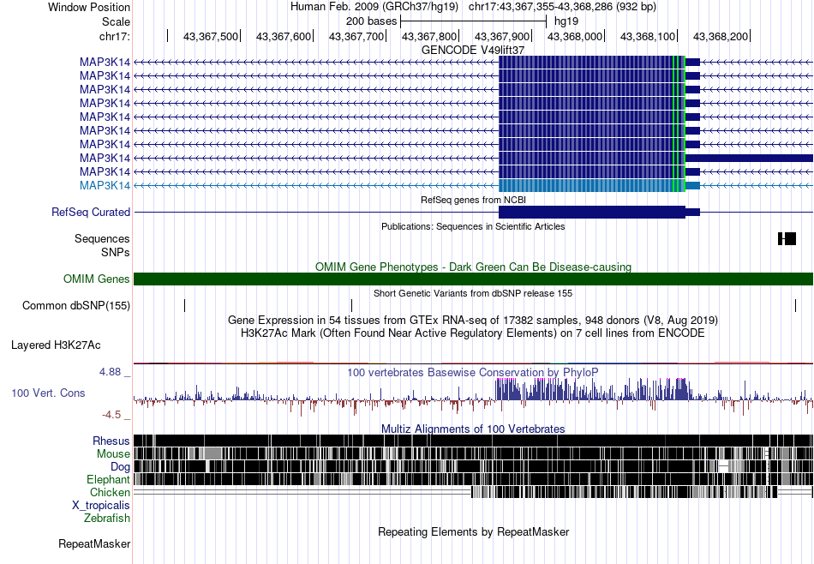The image size is (814, 564).
Task: Click the Elephant alignment row label
Action: 108,479
